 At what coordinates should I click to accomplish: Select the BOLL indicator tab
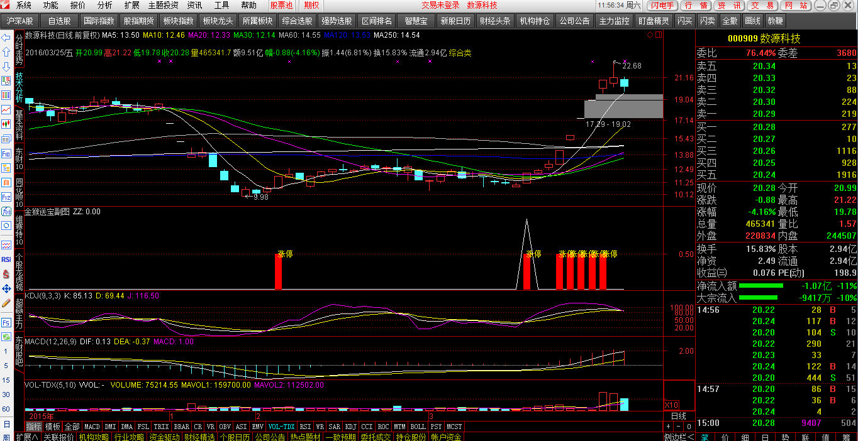(418, 427)
